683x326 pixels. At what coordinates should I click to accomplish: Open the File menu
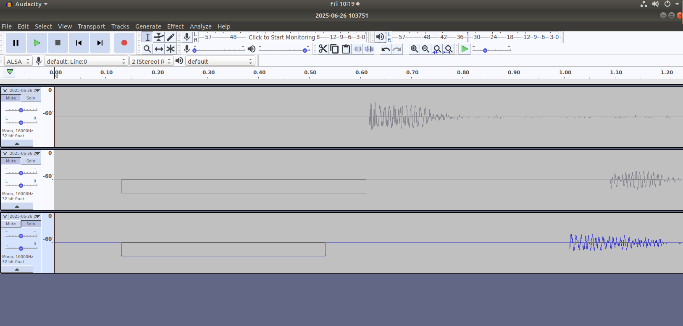click(7, 26)
